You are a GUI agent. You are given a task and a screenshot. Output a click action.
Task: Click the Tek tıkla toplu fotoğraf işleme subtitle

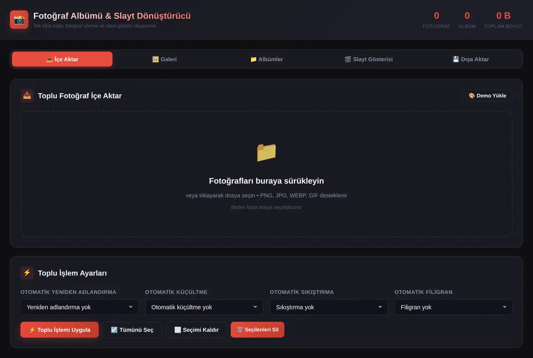click(95, 26)
